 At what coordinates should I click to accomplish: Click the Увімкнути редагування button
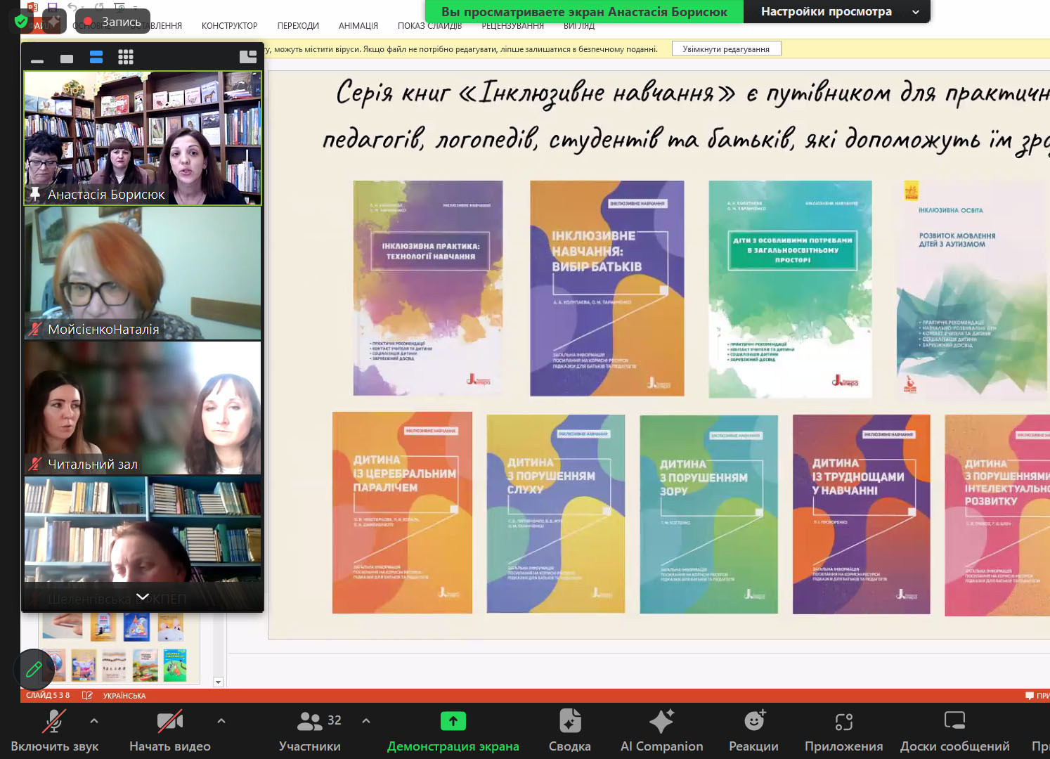tap(726, 49)
